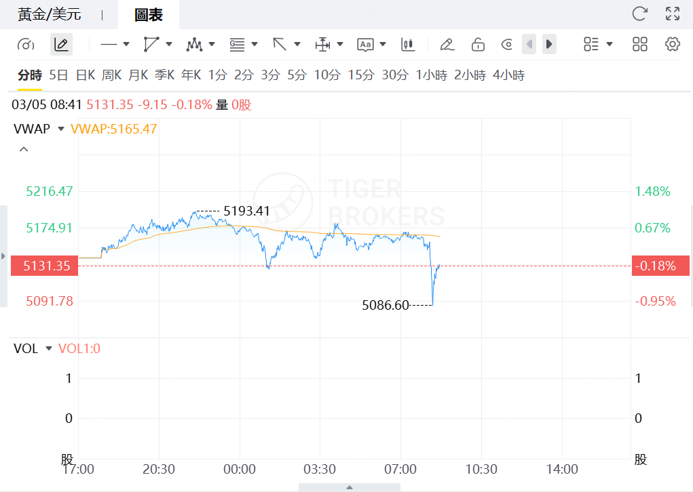Toggle the lock drawings icon
693x492 pixels.
tap(478, 45)
